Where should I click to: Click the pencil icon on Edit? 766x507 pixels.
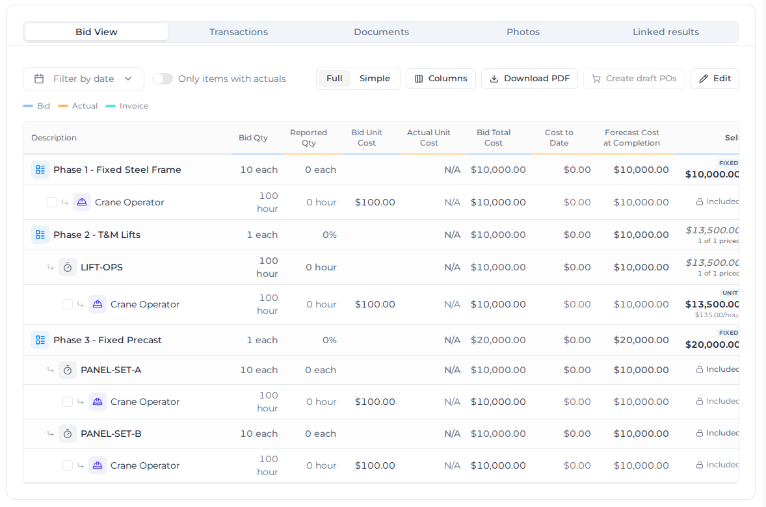click(704, 79)
